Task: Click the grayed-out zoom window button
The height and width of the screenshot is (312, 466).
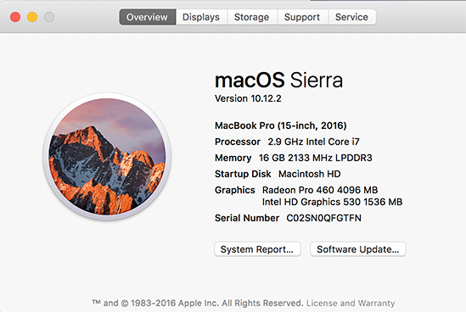Action: 49,17
